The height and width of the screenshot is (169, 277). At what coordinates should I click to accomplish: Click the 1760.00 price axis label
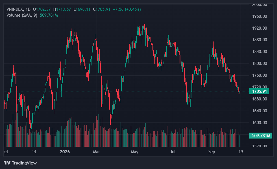(259, 75)
